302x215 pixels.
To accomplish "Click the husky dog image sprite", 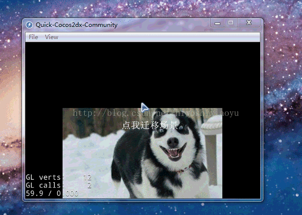I will (x=142, y=153).
